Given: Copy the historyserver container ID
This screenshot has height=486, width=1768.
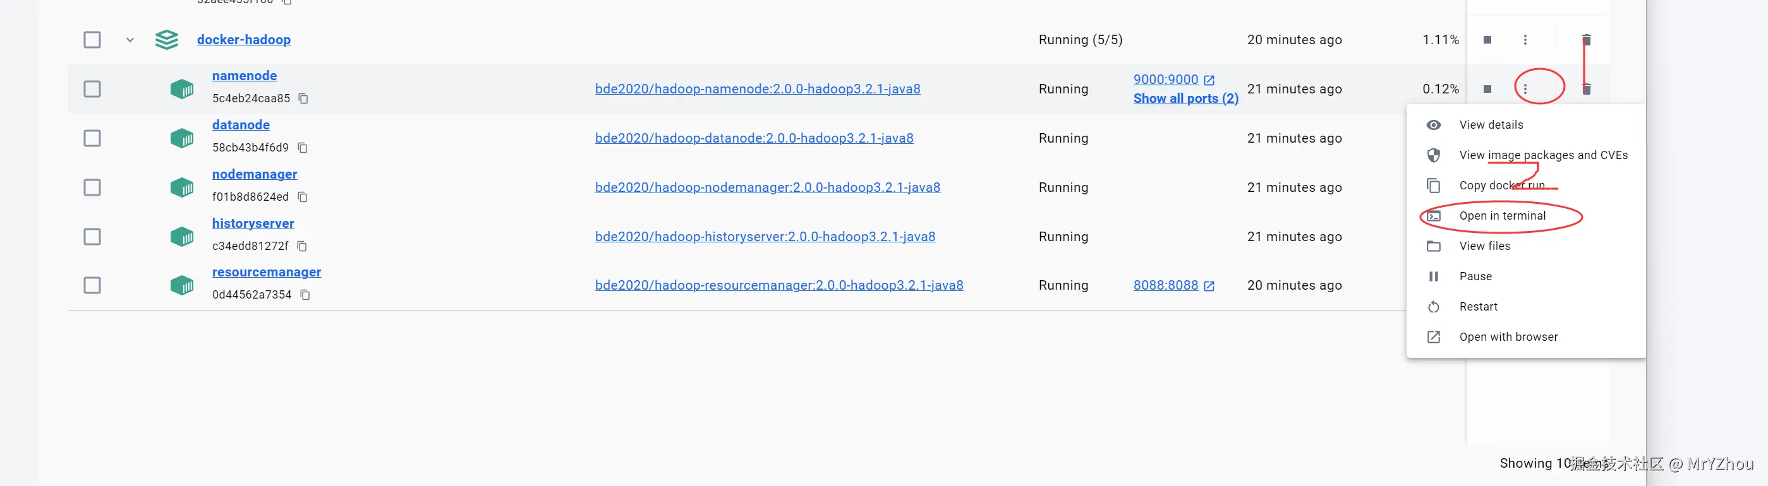Looking at the screenshot, I should tap(301, 246).
